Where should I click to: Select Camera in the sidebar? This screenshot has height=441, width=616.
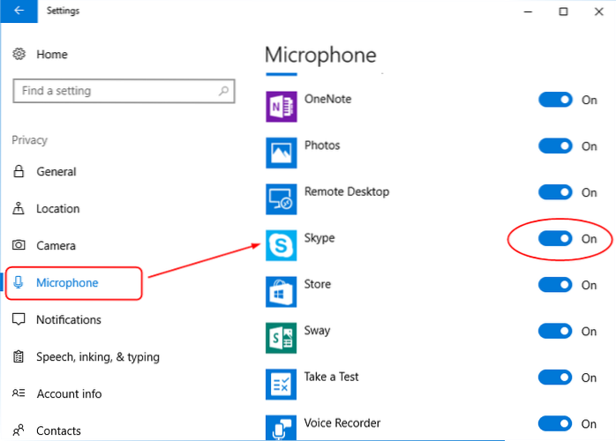56,245
